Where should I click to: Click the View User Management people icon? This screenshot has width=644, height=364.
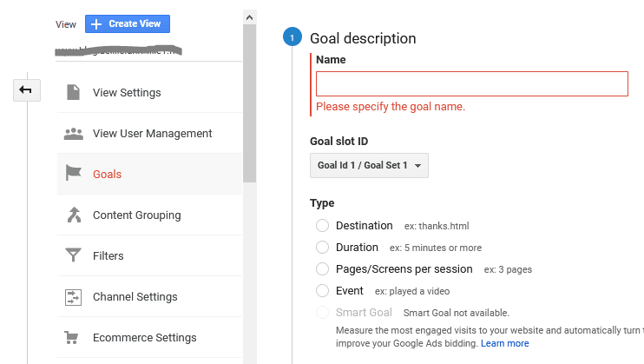click(x=73, y=134)
